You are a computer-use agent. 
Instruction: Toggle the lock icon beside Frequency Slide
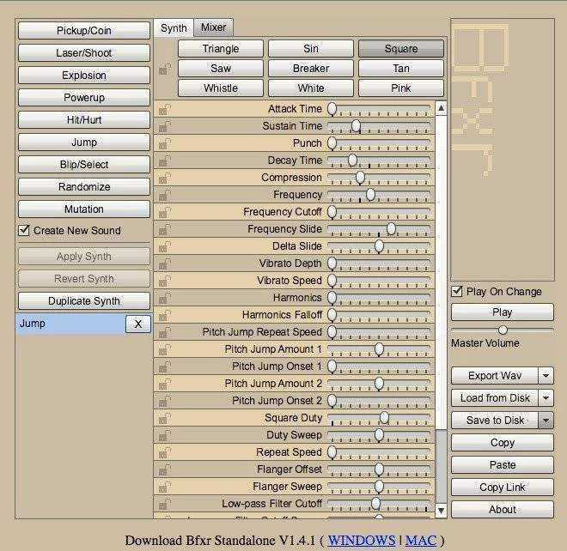click(x=165, y=229)
